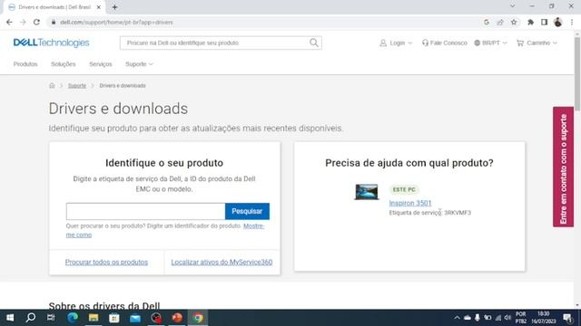581x326 pixels.
Task: Open File Explorer from taskbar
Action: tap(94, 318)
